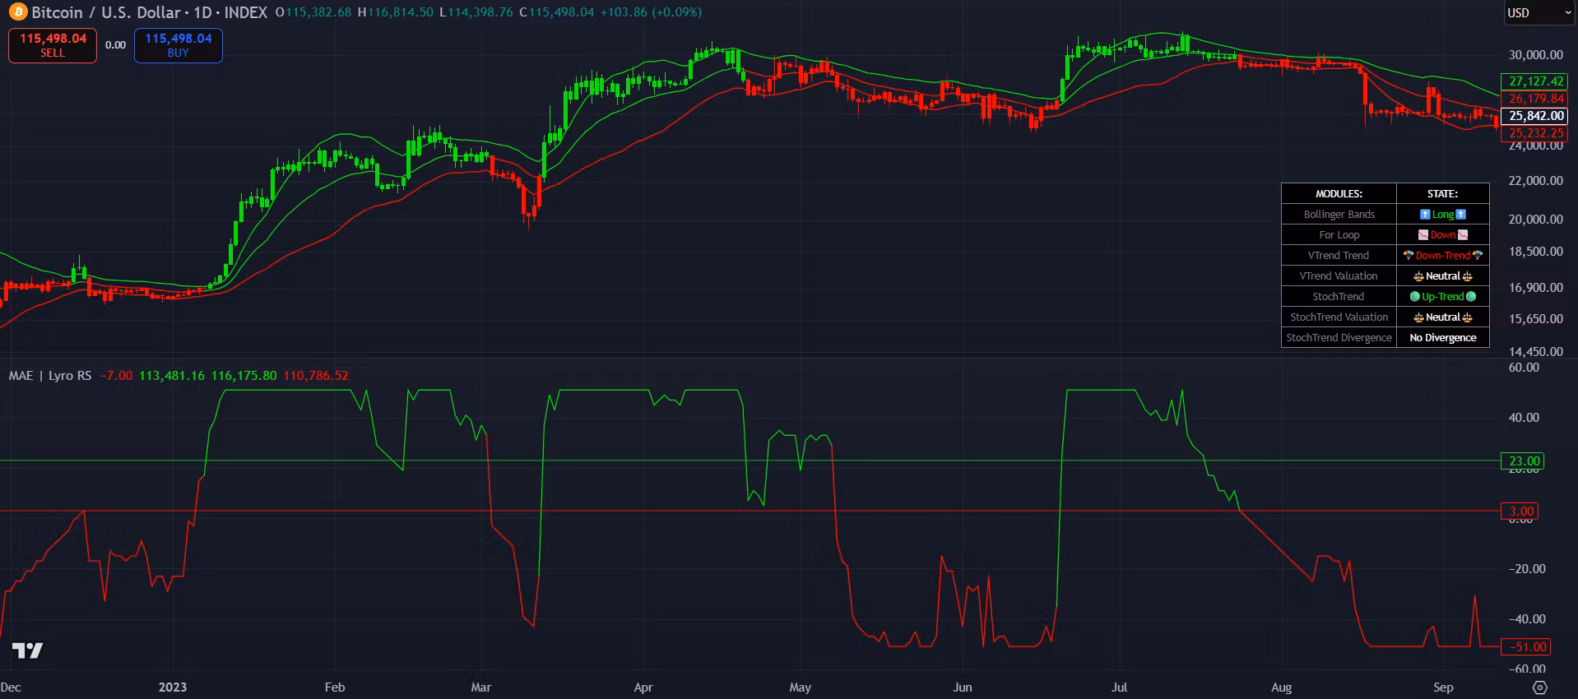The width and height of the screenshot is (1578, 699).
Task: Click the VTrend Trend module cell
Action: point(1339,256)
